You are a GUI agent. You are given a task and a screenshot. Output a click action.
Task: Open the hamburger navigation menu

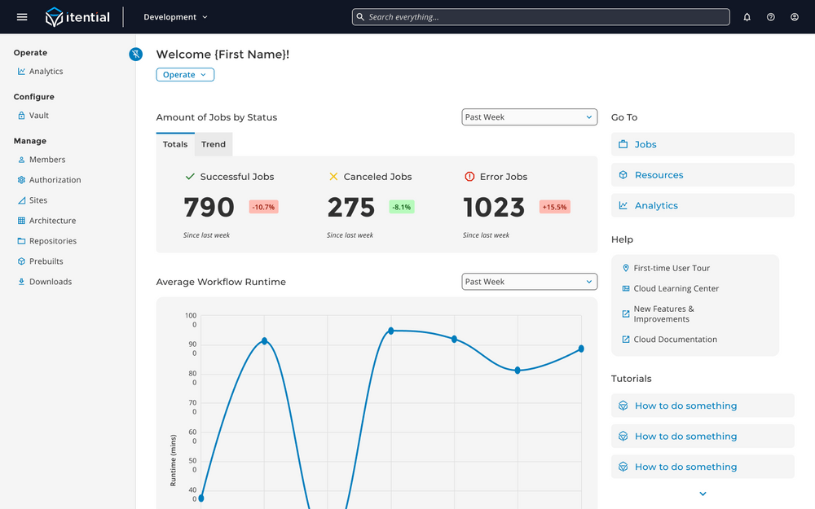22,17
